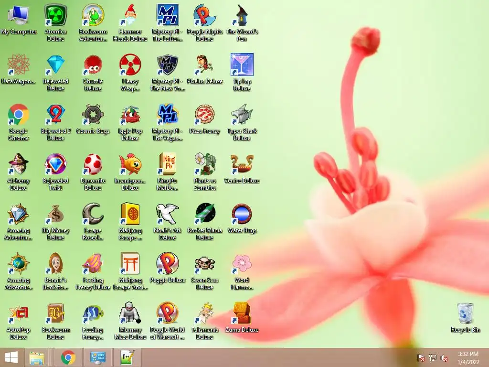
Task: Open Bejeweled Deluxe blue gem icon
Action: pos(55,65)
